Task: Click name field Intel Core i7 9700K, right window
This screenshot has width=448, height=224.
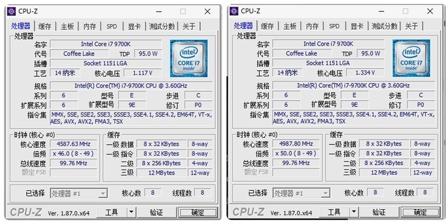Action: tap(328, 44)
